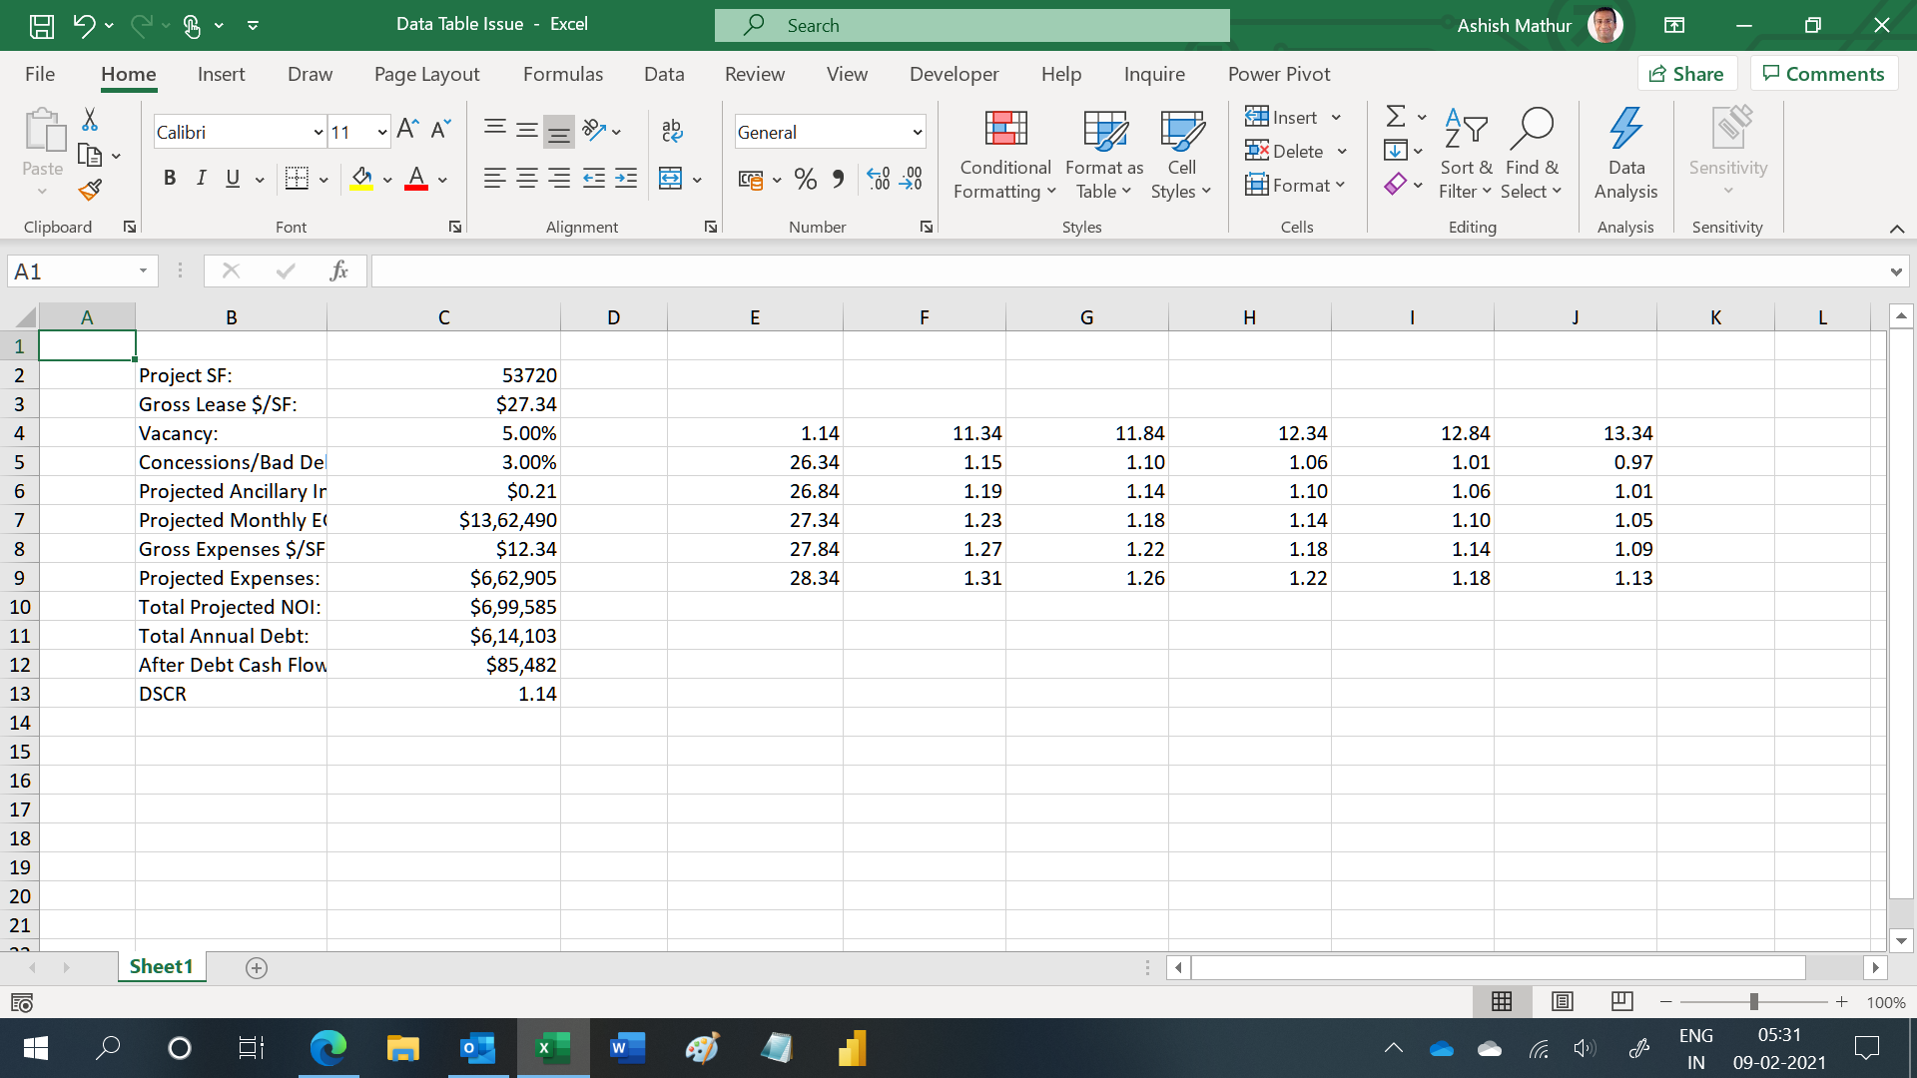Screen dimensions: 1917x1078
Task: Switch to the Power Pivot tab
Action: pyautogui.click(x=1278, y=74)
